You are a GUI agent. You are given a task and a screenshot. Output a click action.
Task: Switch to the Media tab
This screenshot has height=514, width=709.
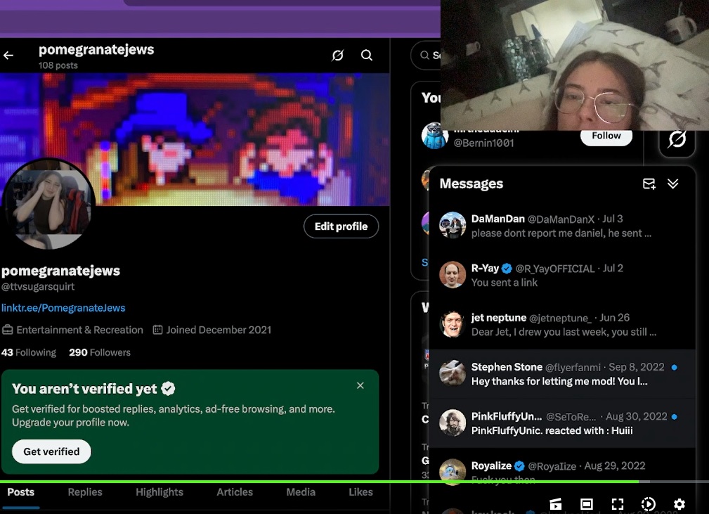pyautogui.click(x=301, y=492)
